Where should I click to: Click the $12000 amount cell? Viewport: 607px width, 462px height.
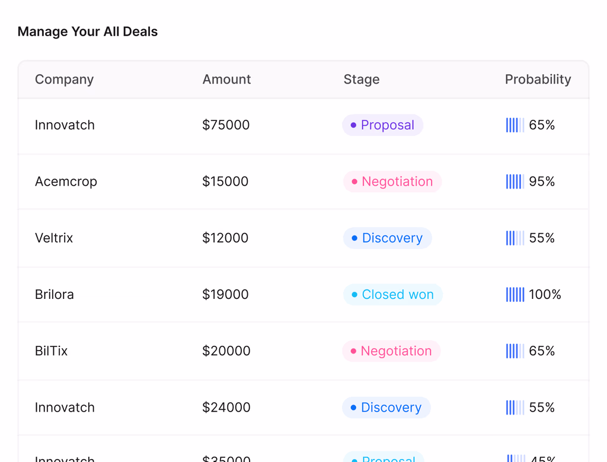pos(225,238)
